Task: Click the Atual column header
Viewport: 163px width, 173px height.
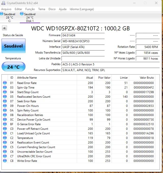Action: click(x=86, y=78)
